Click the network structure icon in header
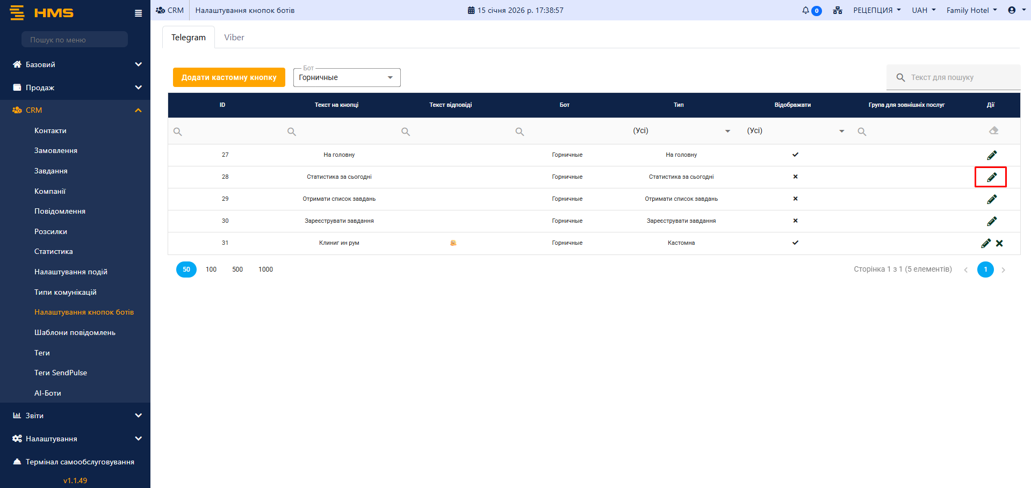1031x488 pixels. [x=837, y=10]
